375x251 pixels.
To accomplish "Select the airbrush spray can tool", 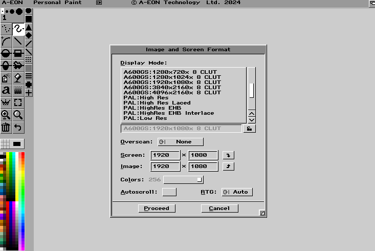I will (6, 78).
